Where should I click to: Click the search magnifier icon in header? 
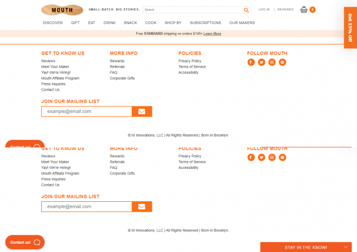click(x=246, y=10)
